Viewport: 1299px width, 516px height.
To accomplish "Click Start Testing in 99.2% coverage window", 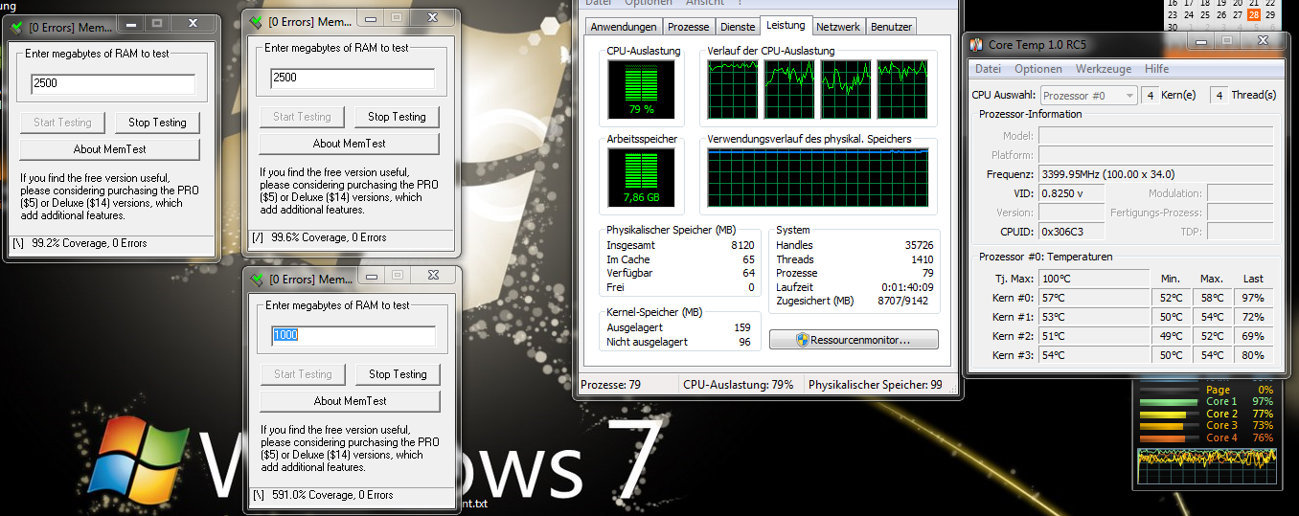I will [x=62, y=123].
